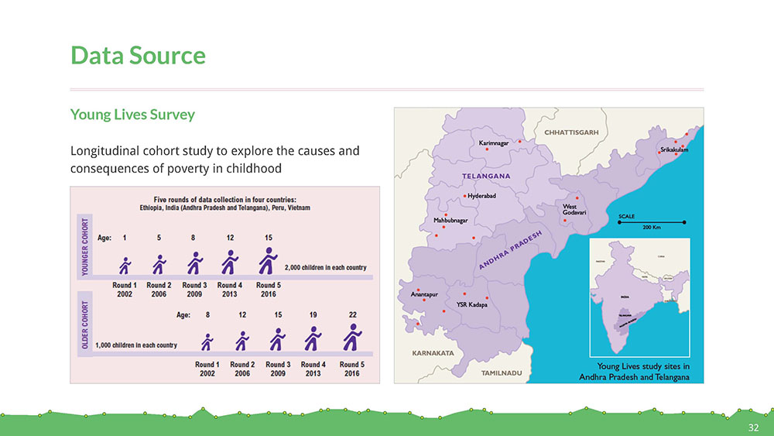Click the Anantapur label on the map

(424, 294)
